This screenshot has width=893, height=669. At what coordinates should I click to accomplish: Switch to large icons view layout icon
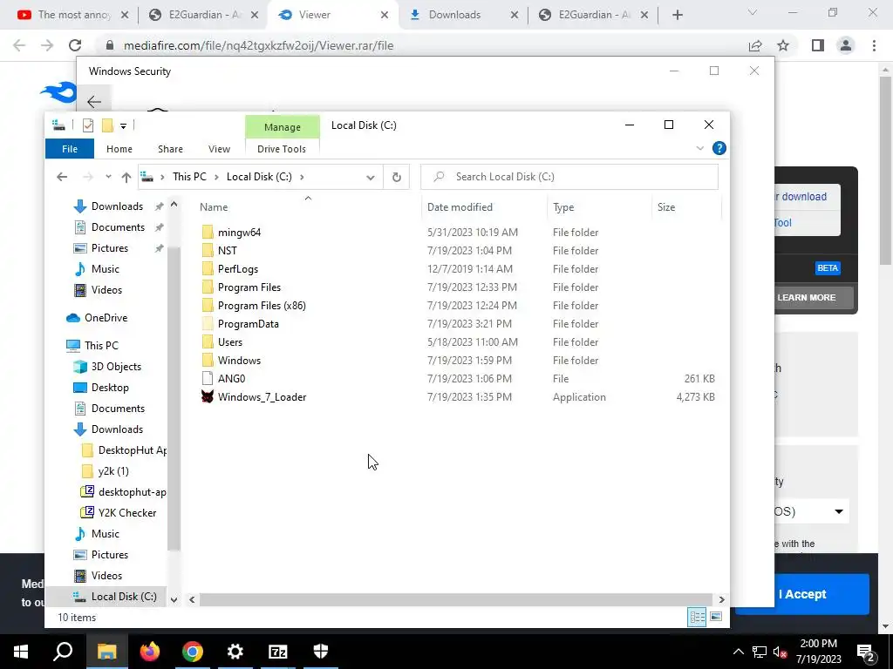(x=716, y=618)
